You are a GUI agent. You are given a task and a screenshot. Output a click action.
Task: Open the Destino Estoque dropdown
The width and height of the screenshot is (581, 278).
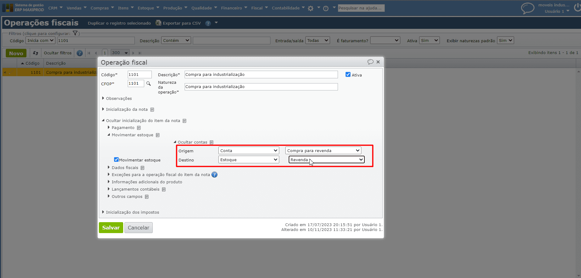pyautogui.click(x=249, y=160)
